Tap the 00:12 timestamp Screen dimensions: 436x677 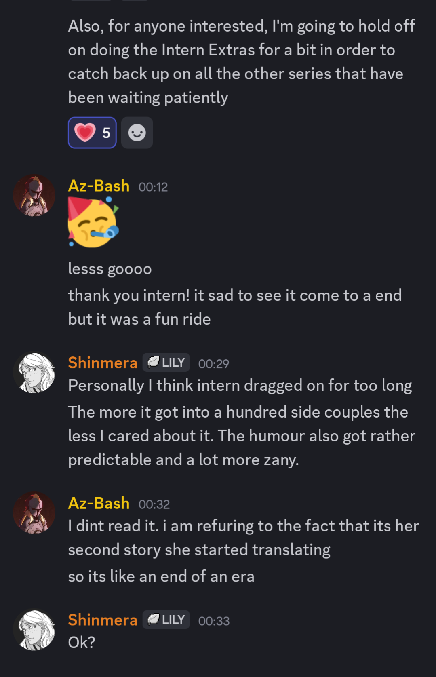153,187
